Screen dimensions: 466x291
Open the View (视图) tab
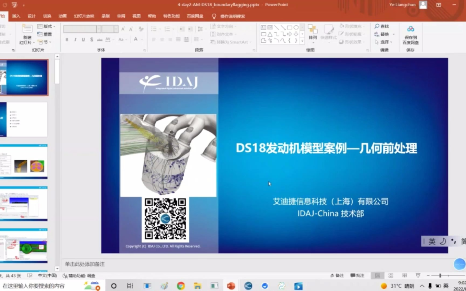pyautogui.click(x=136, y=16)
